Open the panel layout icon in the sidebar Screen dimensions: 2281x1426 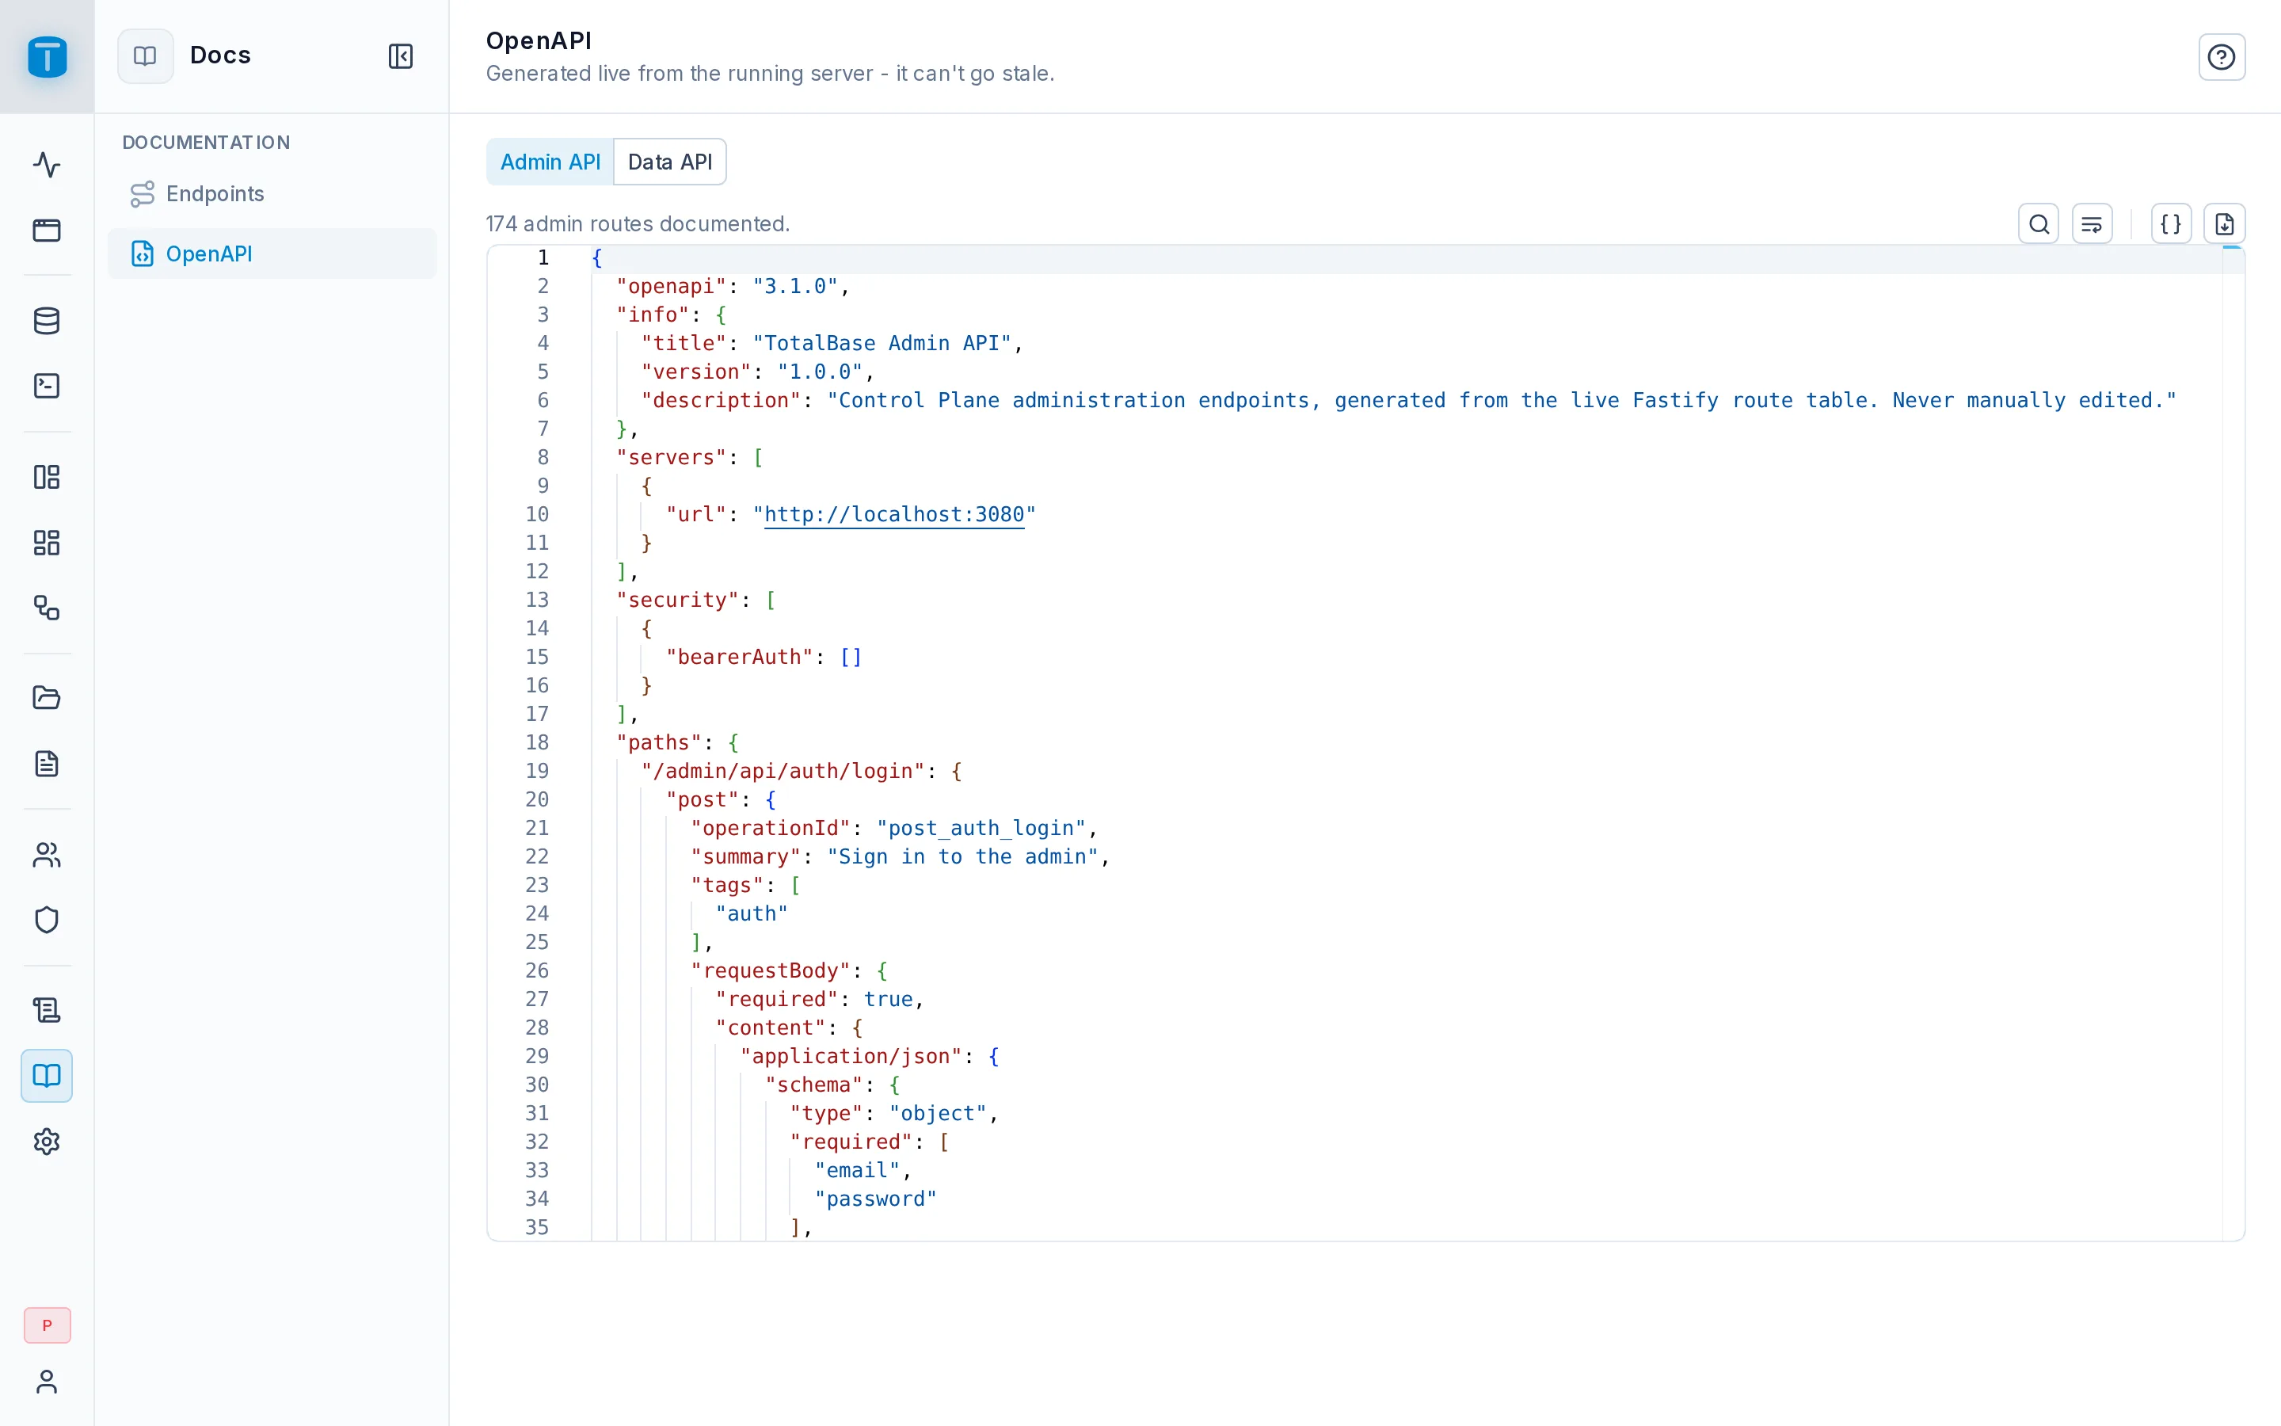(48, 477)
